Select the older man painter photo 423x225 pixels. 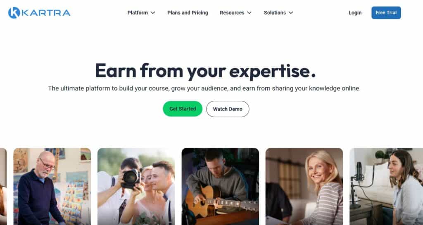click(x=52, y=186)
